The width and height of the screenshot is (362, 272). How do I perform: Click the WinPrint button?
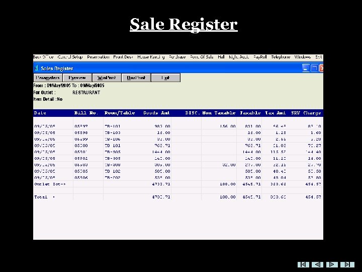point(107,78)
